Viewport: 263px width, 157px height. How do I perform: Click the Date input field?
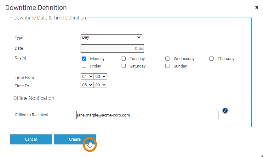coord(112,48)
